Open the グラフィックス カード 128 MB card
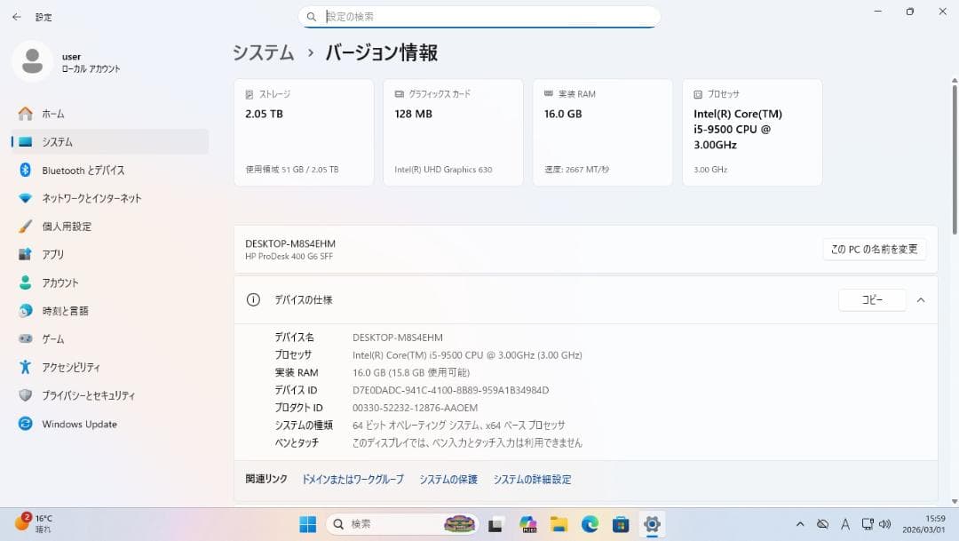 [453, 132]
